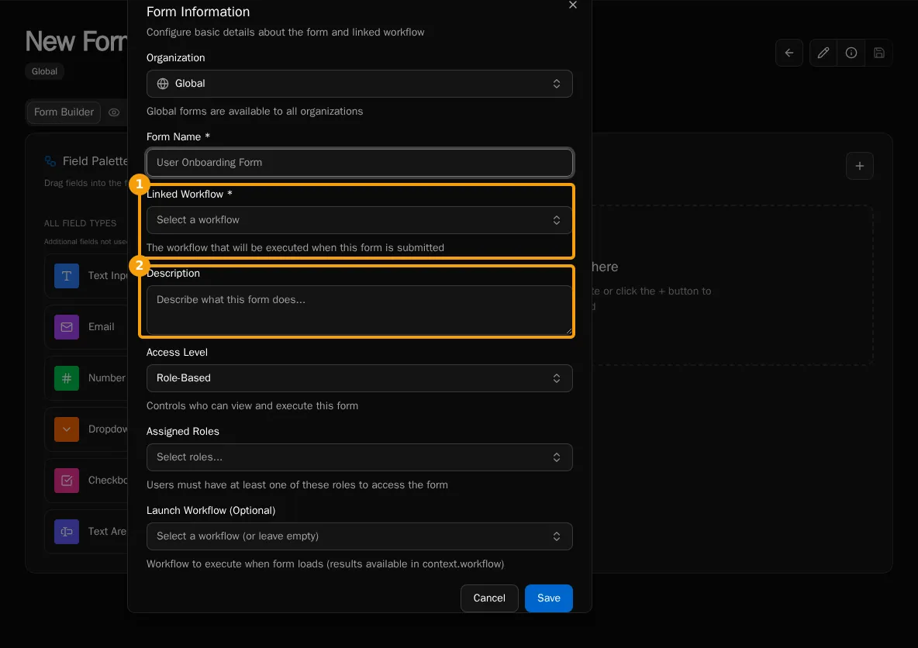The image size is (918, 648).
Task: Save the form information
Action: point(549,598)
